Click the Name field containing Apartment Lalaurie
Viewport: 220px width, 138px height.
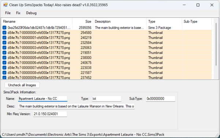click(x=43, y=99)
